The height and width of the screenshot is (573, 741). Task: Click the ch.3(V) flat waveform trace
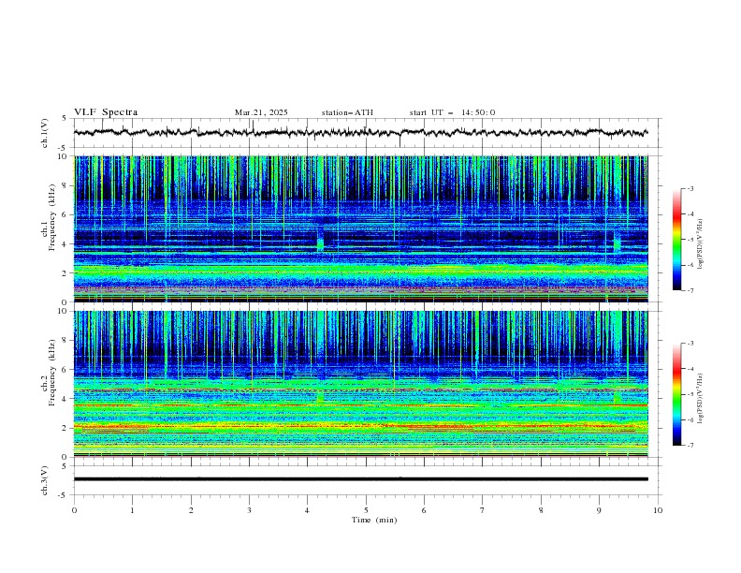click(x=360, y=479)
